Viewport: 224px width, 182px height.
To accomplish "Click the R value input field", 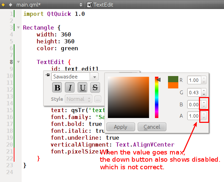I will (x=194, y=80).
